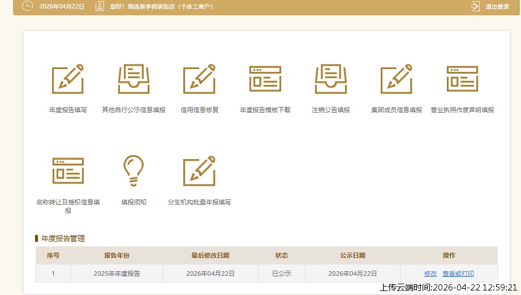Open the 其他自行公示信息填报 inbox icon

click(x=134, y=79)
